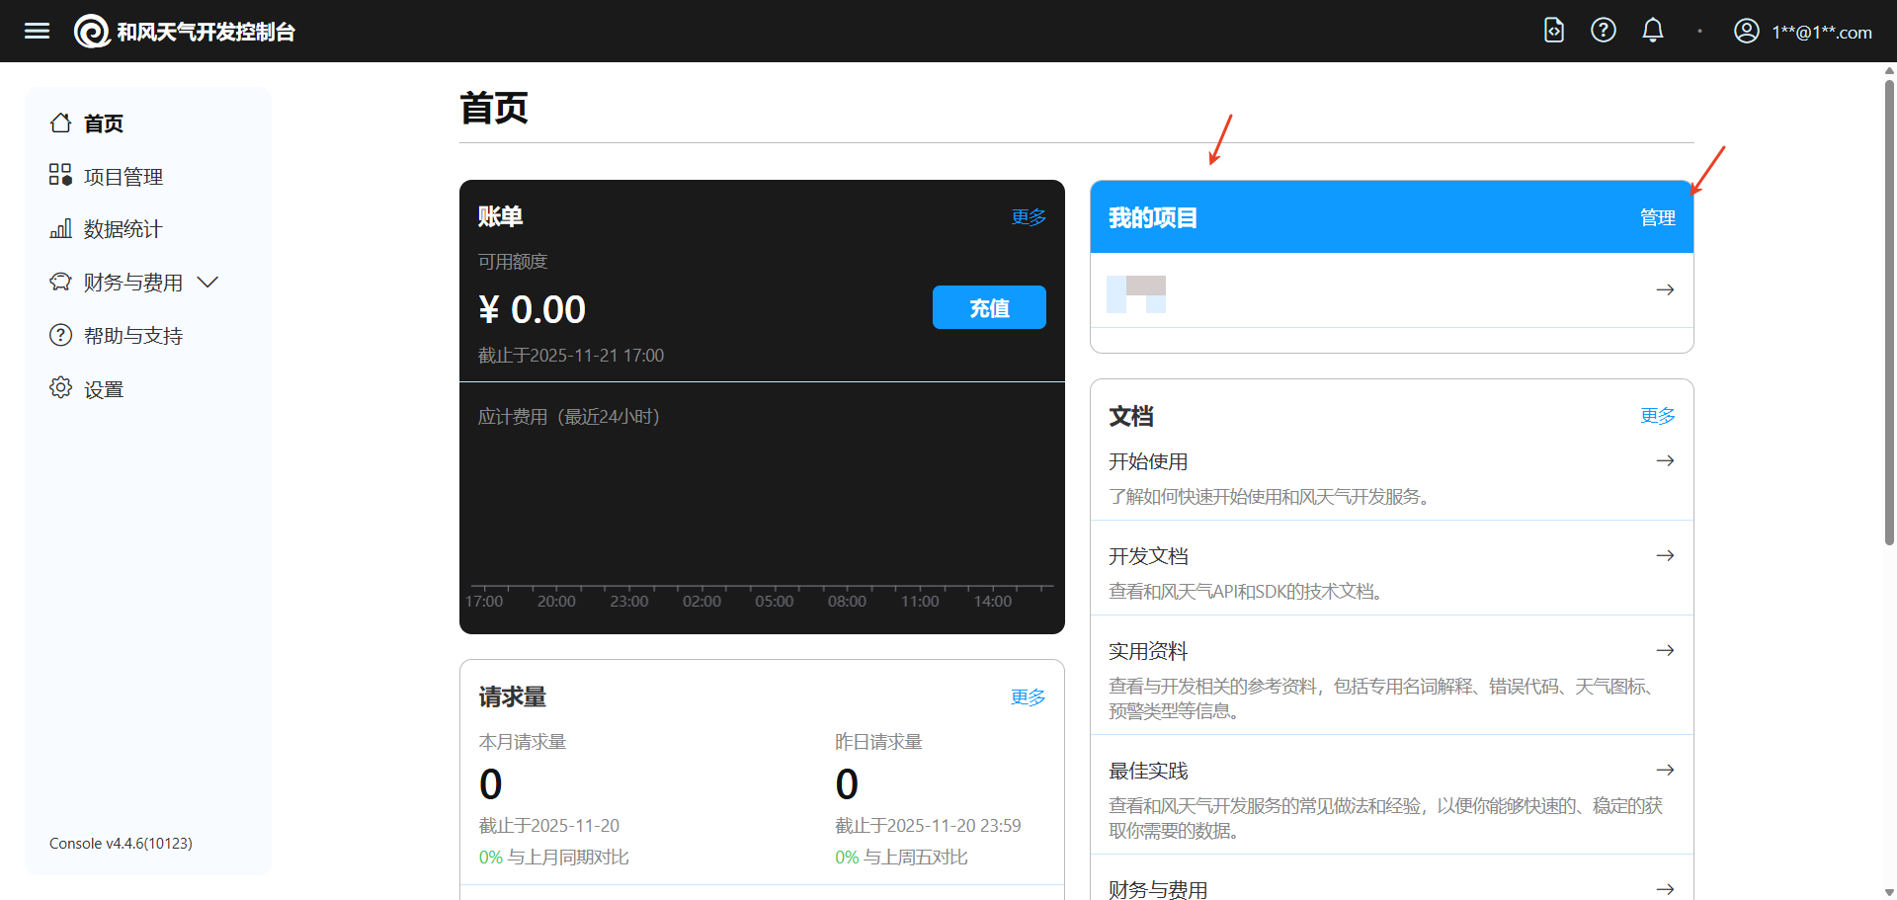Click the arrow next to 开始使用
The width and height of the screenshot is (1897, 900).
point(1665,461)
